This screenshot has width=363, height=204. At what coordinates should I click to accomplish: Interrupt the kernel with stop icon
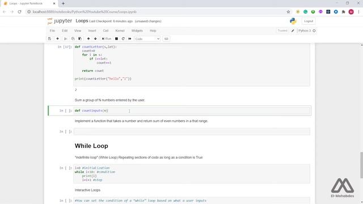coord(116,39)
